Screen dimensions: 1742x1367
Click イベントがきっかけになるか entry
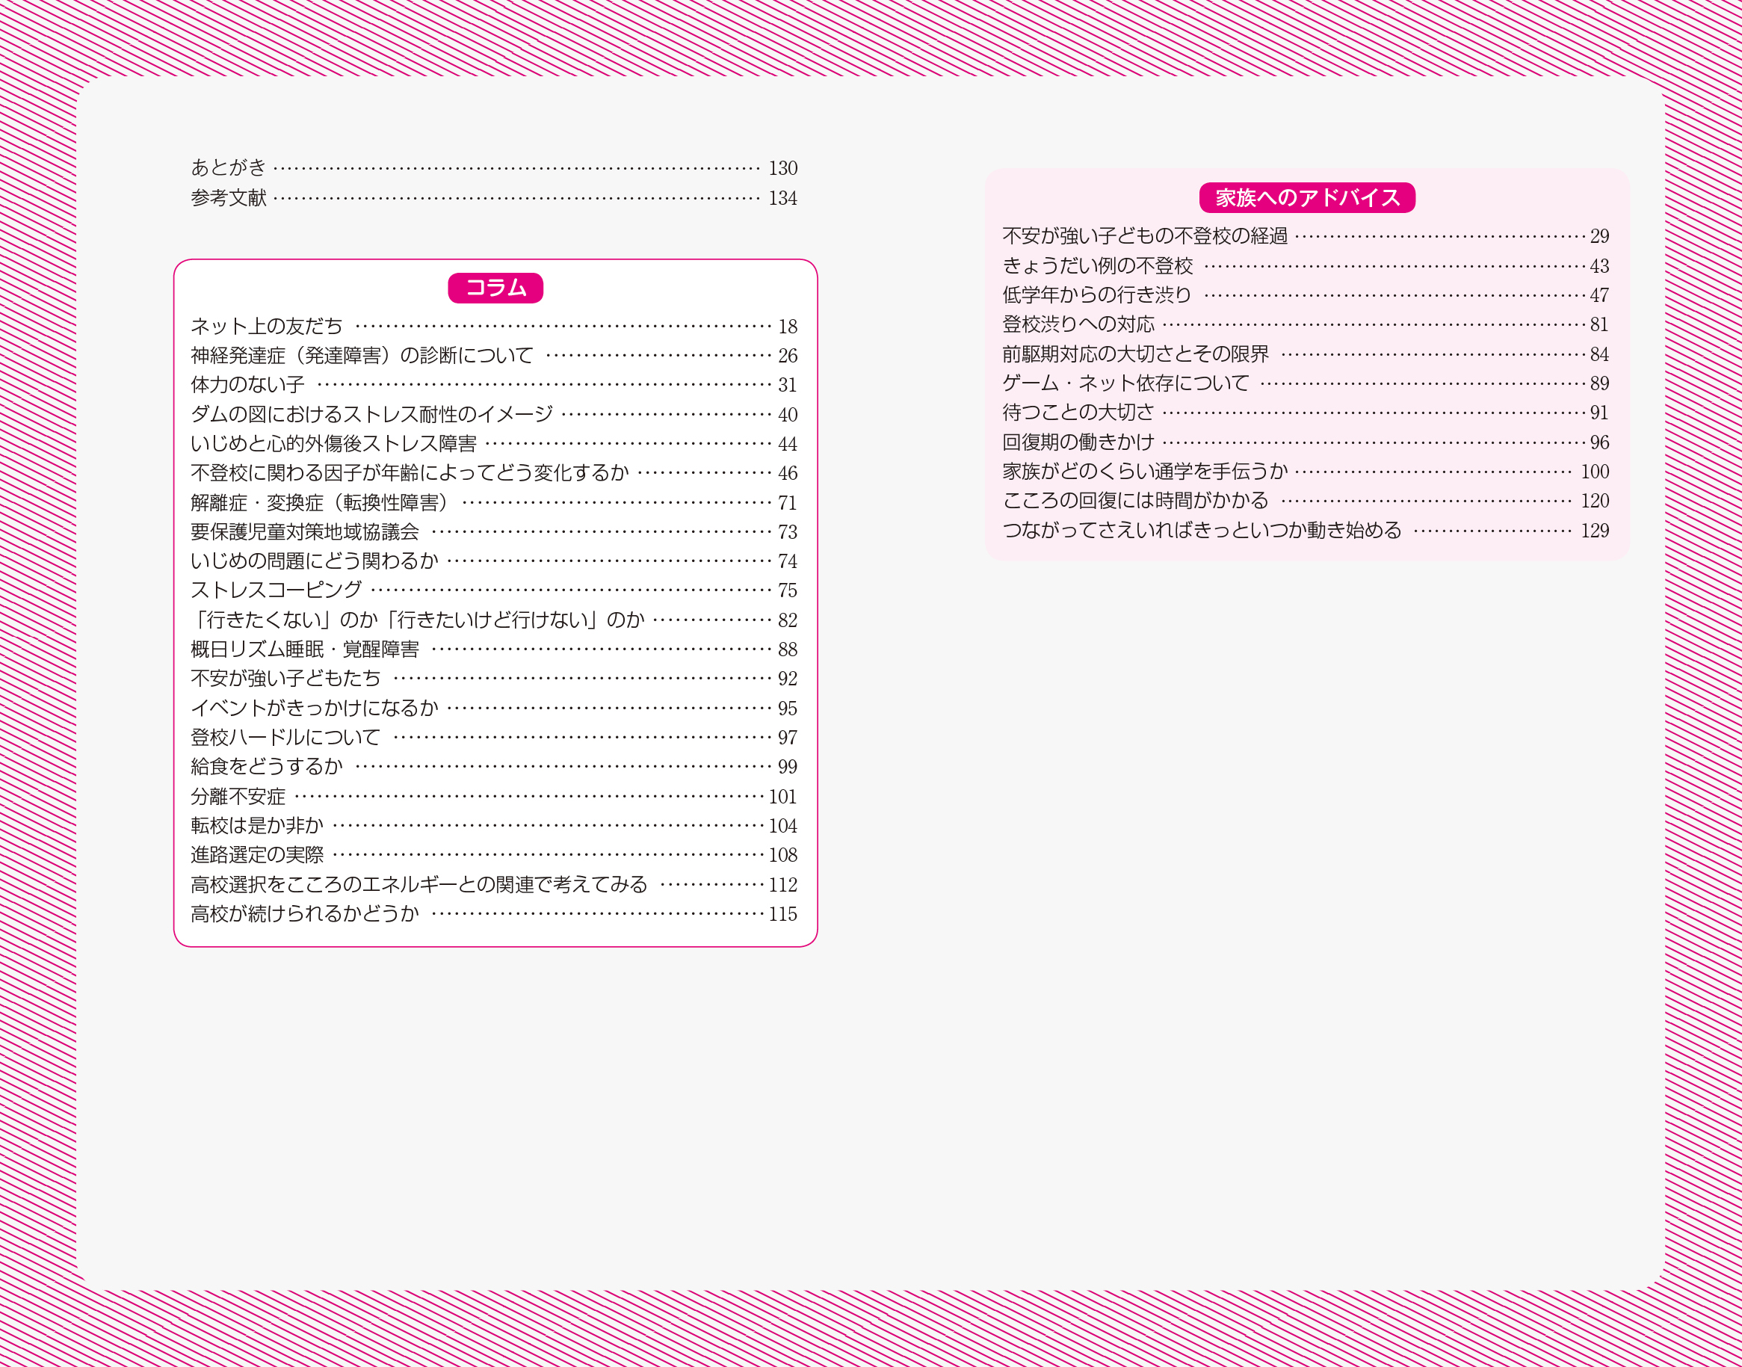[x=494, y=709]
